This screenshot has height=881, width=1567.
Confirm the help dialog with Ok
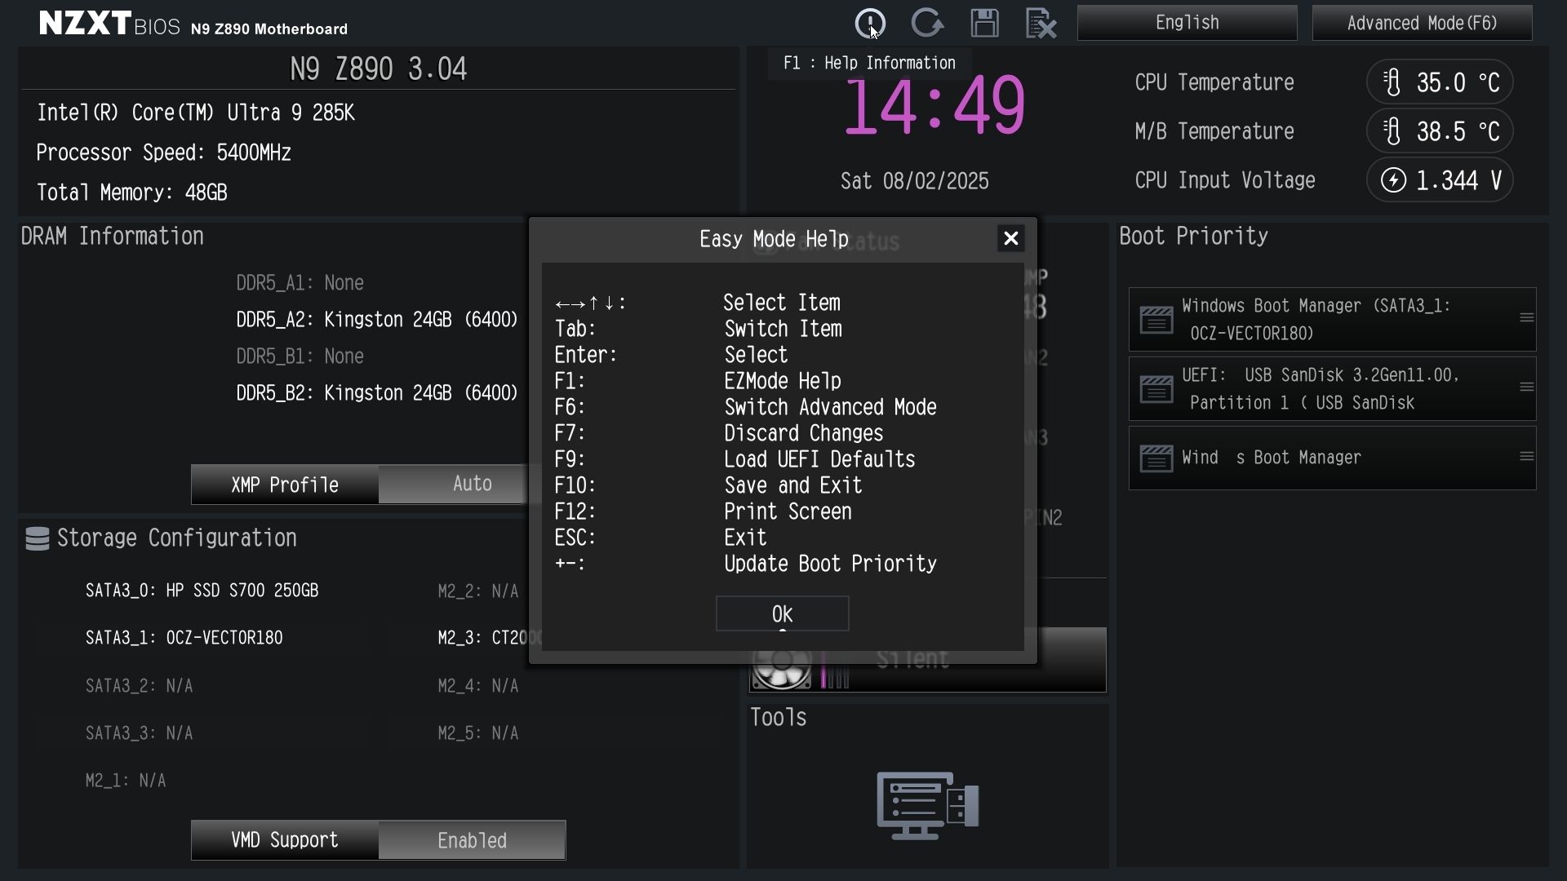(x=782, y=613)
